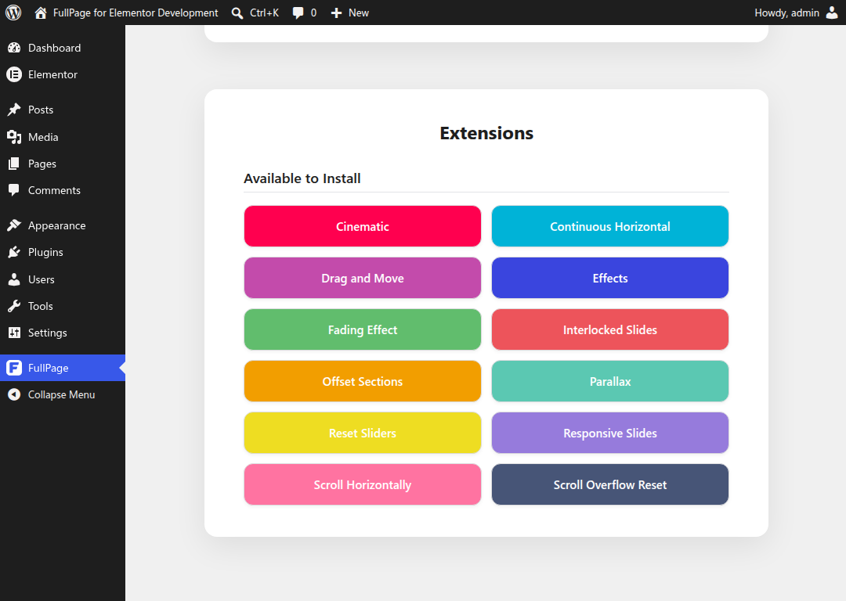Click the Settings sliders icon
846x601 pixels.
(x=14, y=333)
